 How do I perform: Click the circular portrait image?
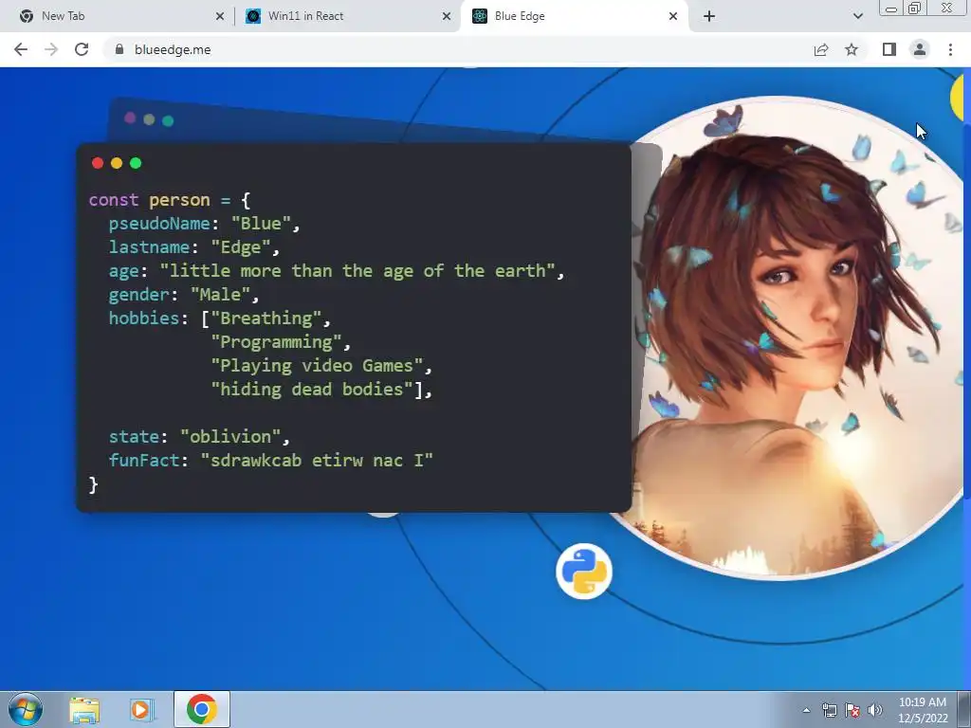coord(783,338)
